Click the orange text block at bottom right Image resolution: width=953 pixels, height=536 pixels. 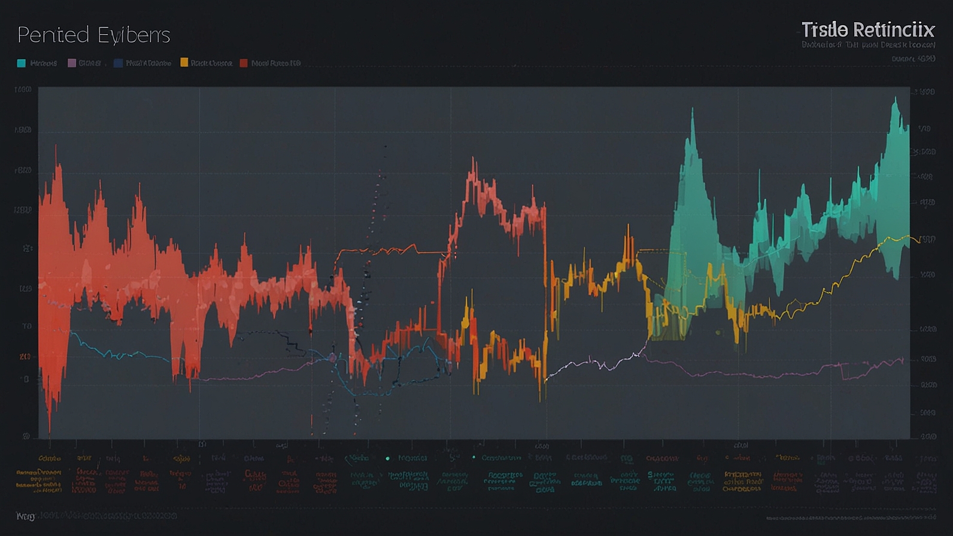[x=742, y=481]
